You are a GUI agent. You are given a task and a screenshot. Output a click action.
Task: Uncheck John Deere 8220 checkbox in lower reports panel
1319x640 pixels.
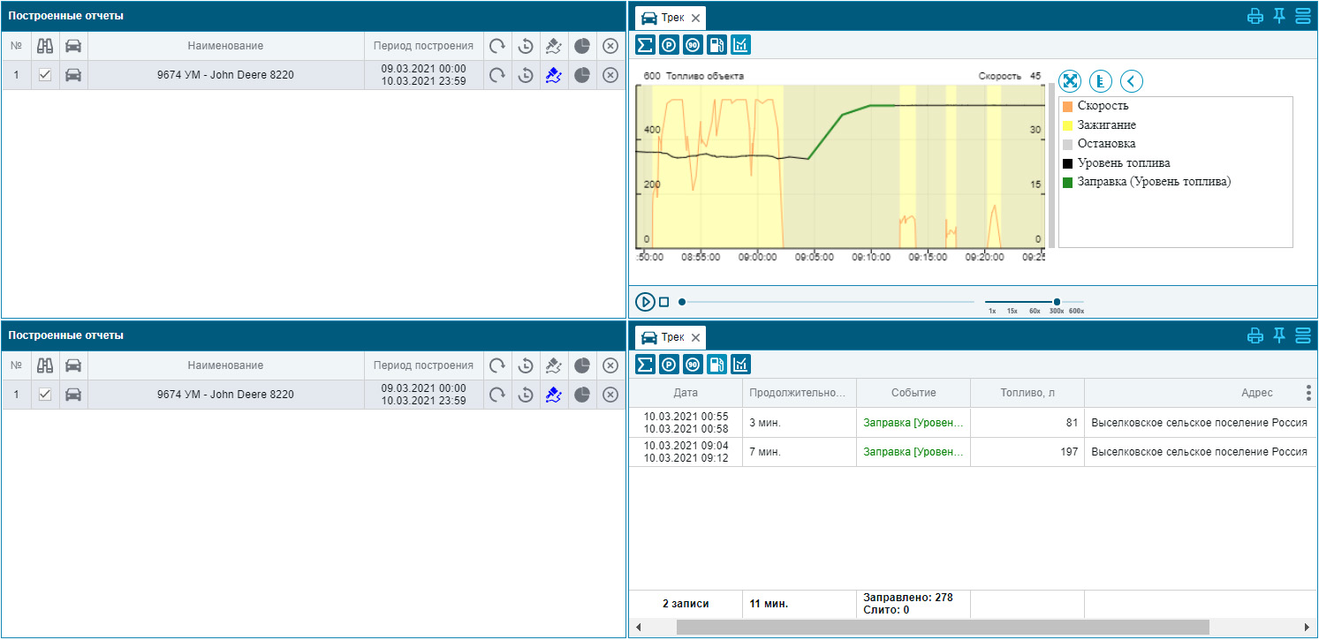tap(45, 395)
